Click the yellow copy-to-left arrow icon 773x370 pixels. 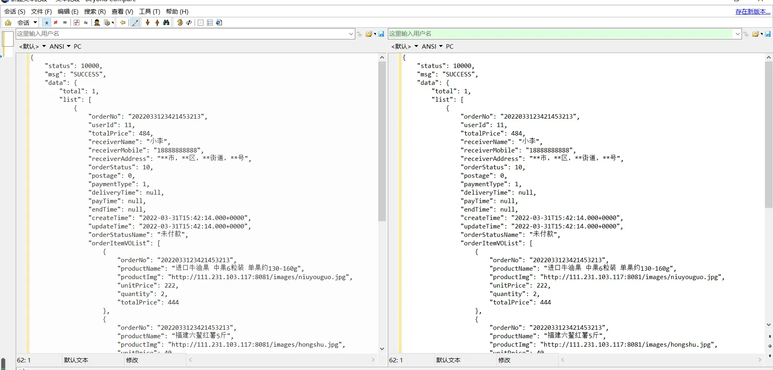coord(123,23)
